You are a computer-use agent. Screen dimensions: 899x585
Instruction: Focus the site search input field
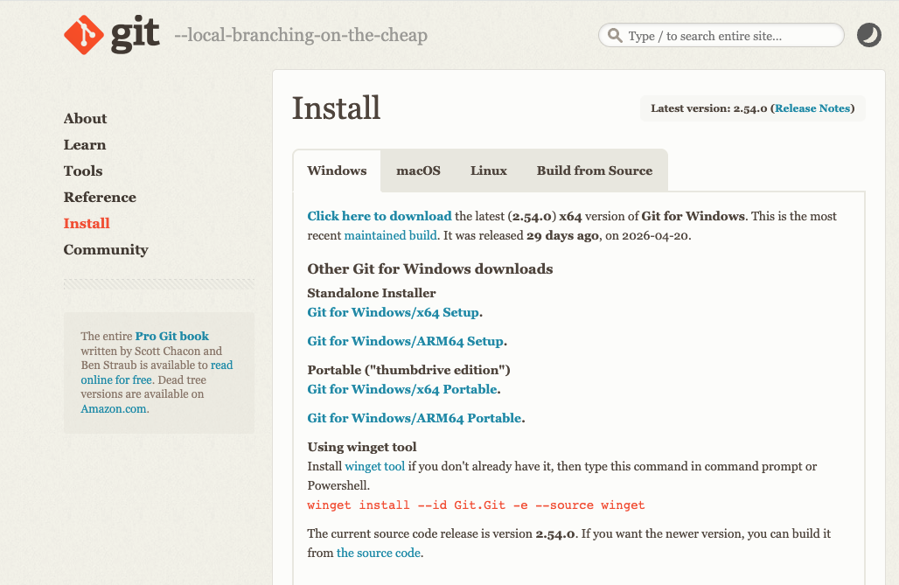(x=721, y=36)
